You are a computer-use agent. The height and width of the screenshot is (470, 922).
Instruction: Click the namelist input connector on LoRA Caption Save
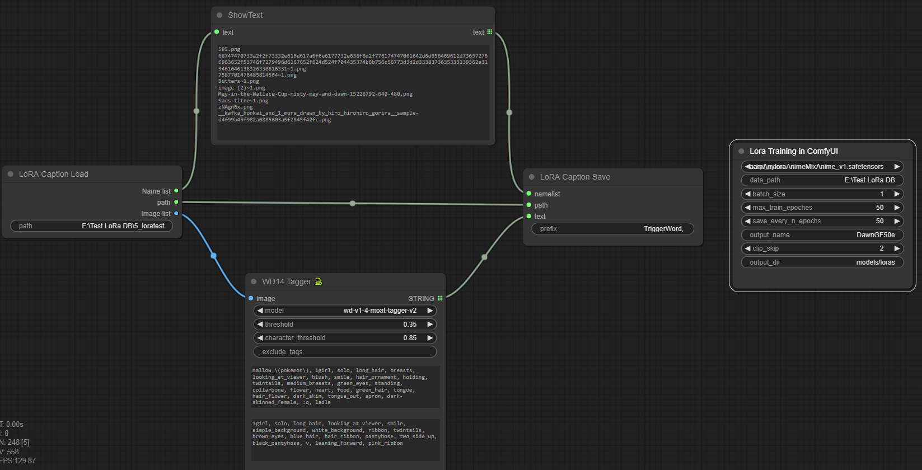pos(529,194)
